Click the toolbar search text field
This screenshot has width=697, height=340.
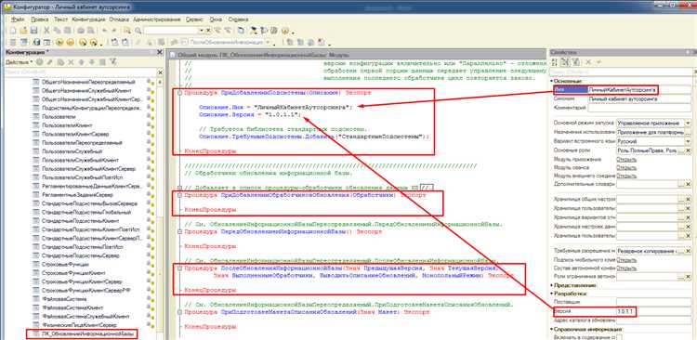point(171,31)
